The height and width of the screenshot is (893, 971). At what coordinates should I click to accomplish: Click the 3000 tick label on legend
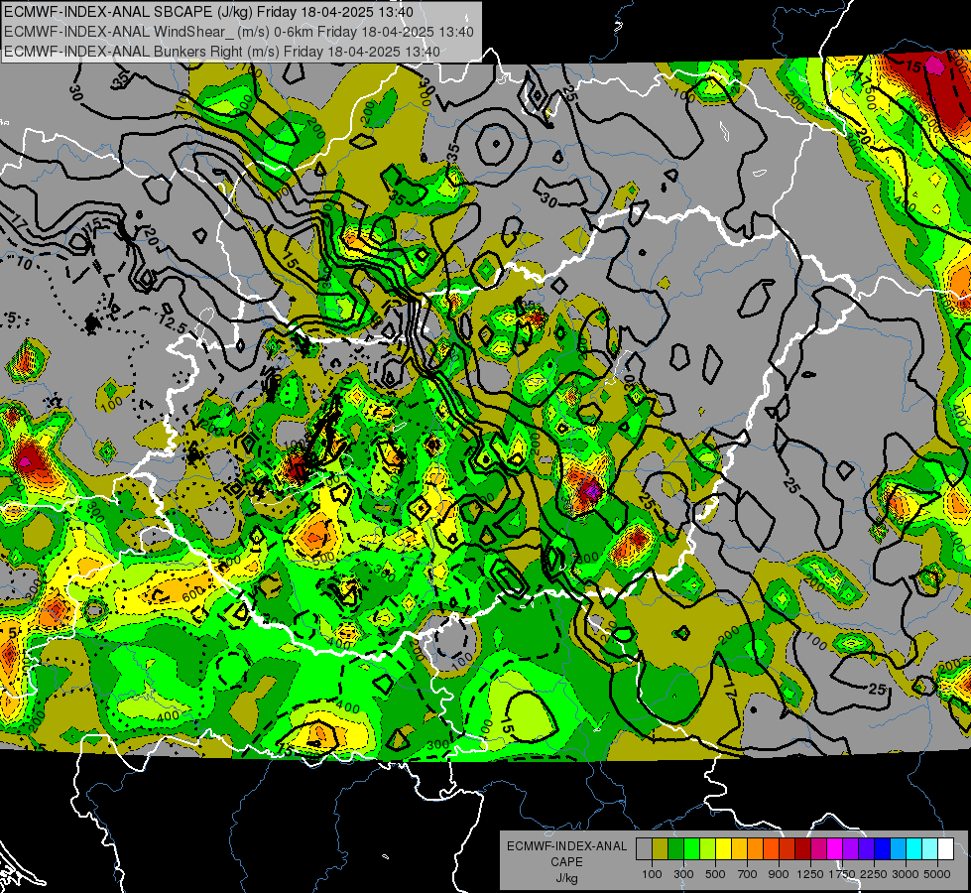906,874
